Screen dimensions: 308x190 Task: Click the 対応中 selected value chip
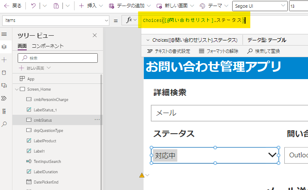[x=165, y=156]
